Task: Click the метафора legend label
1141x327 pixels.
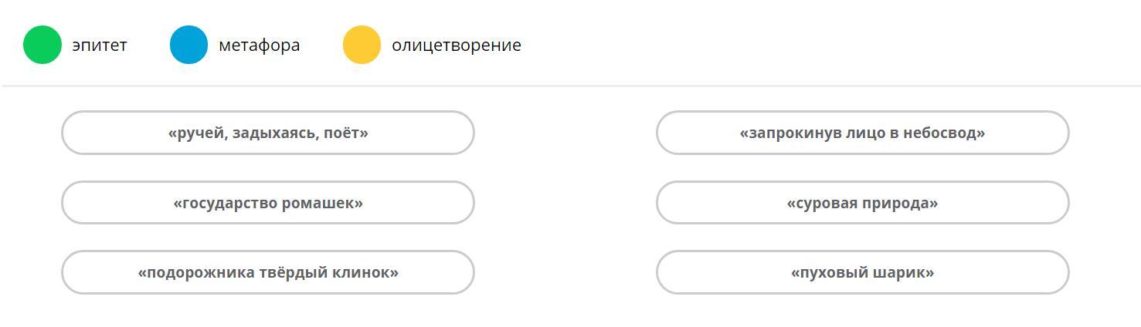Action: (259, 46)
